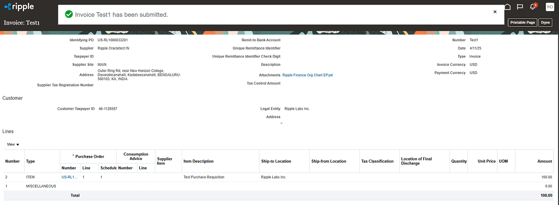The width and height of the screenshot is (559, 205).
Task: Open the home icon in header
Action: 508,7
